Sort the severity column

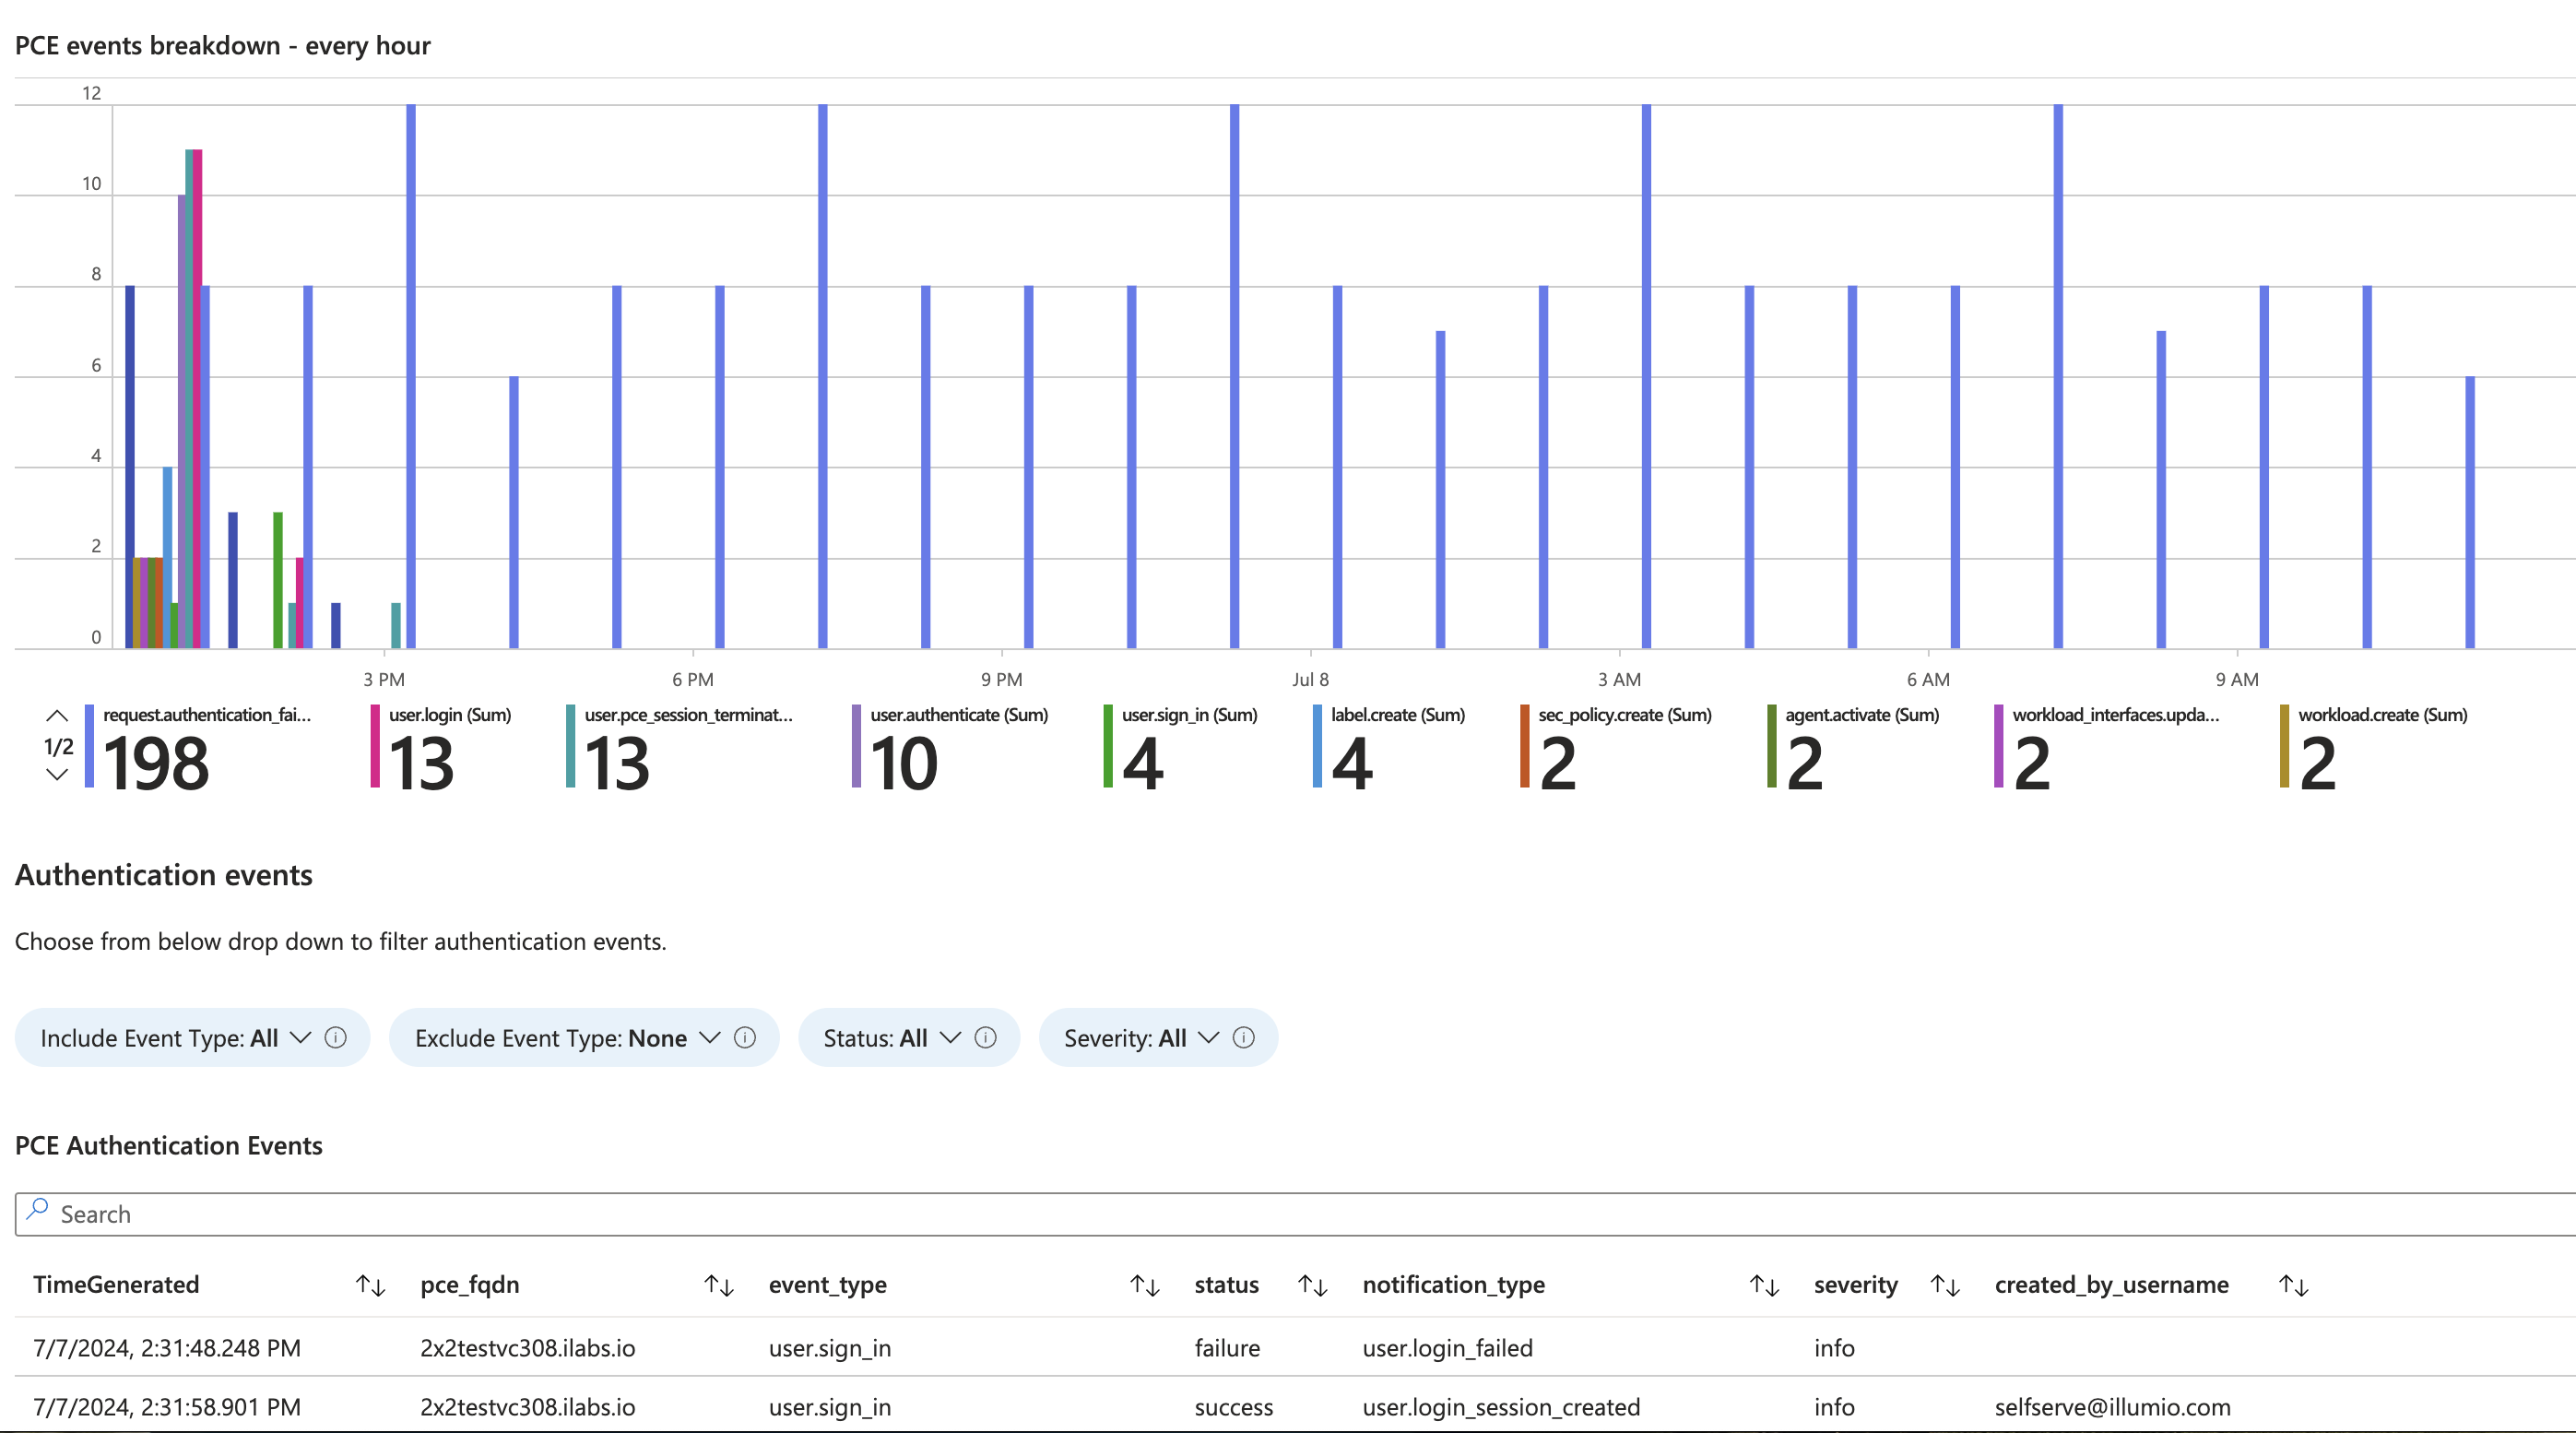point(1945,1285)
